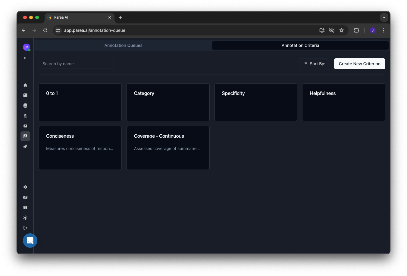Open deployments via the rocket icon
Image resolution: width=407 pixels, height=276 pixels.
tap(25, 146)
